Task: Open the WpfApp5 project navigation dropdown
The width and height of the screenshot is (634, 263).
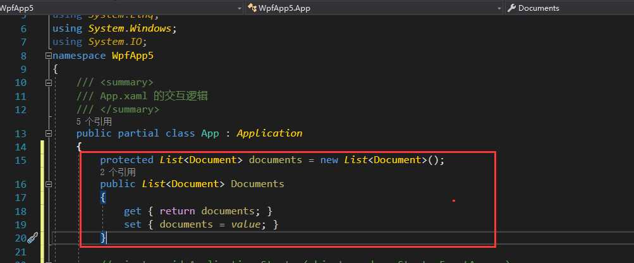Action: 121,8
